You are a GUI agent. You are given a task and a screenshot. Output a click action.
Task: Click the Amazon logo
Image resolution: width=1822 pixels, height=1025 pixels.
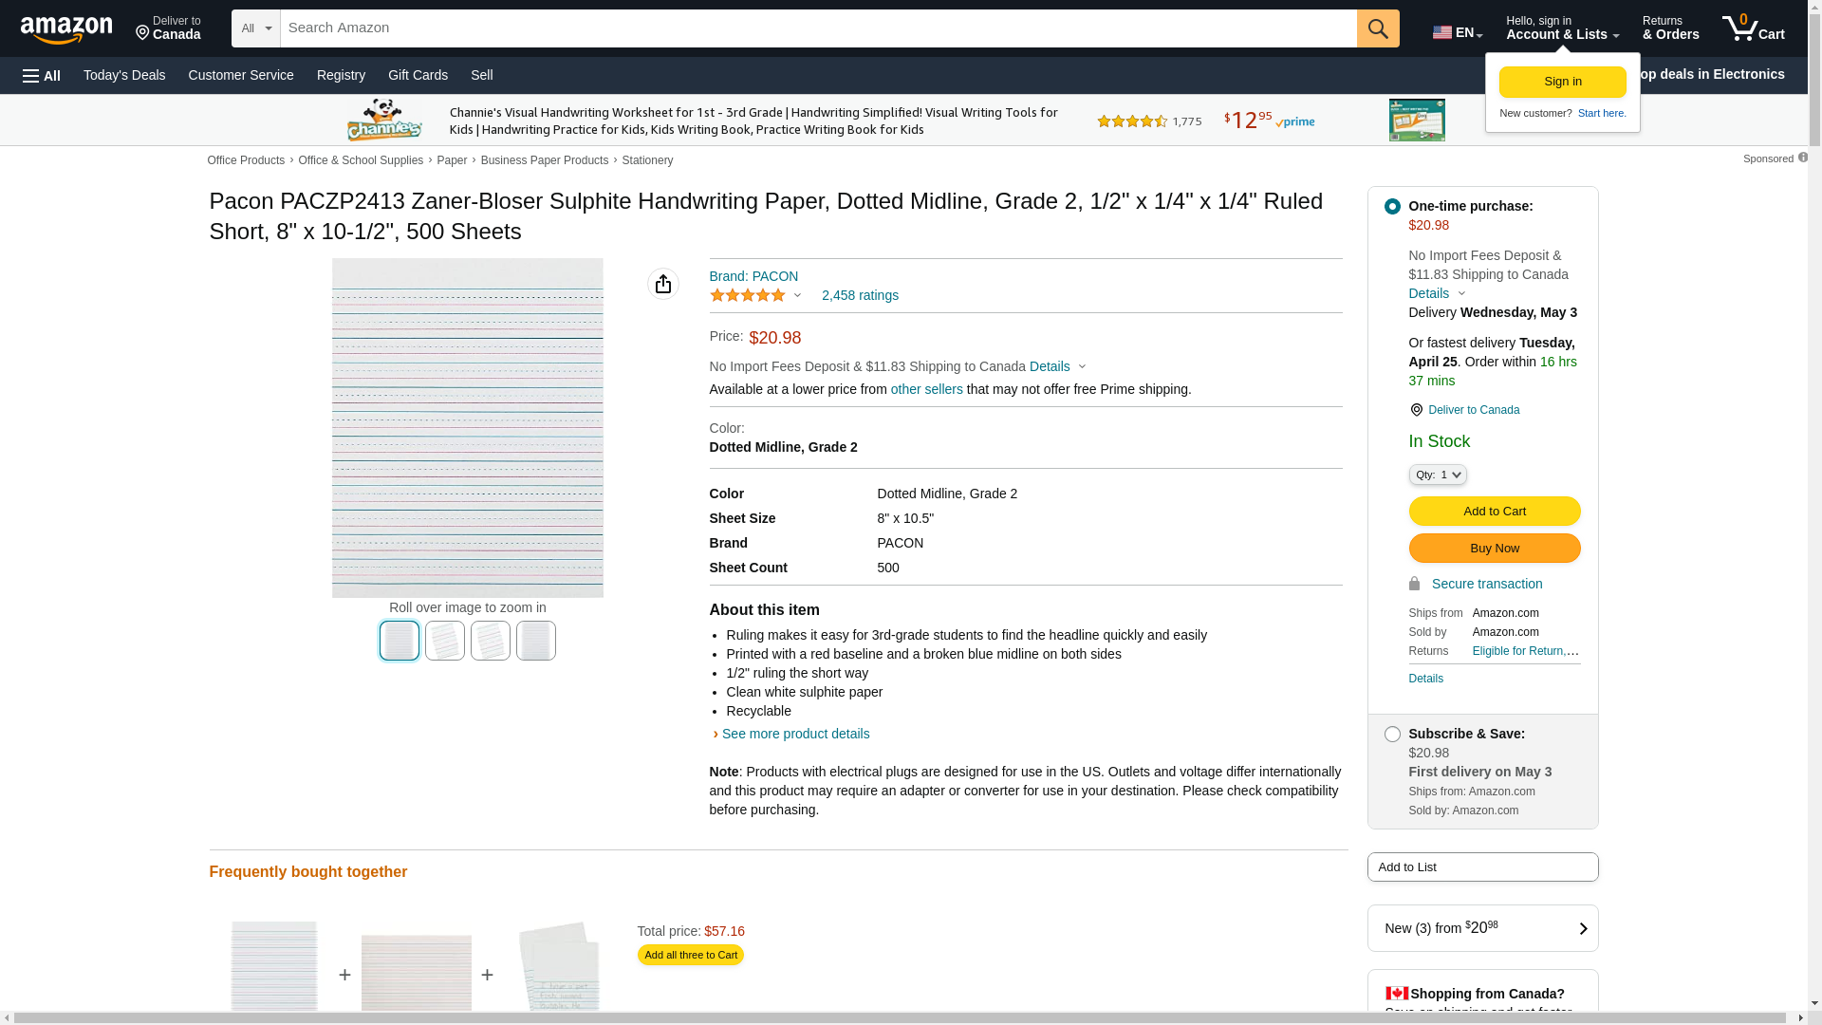66,29
